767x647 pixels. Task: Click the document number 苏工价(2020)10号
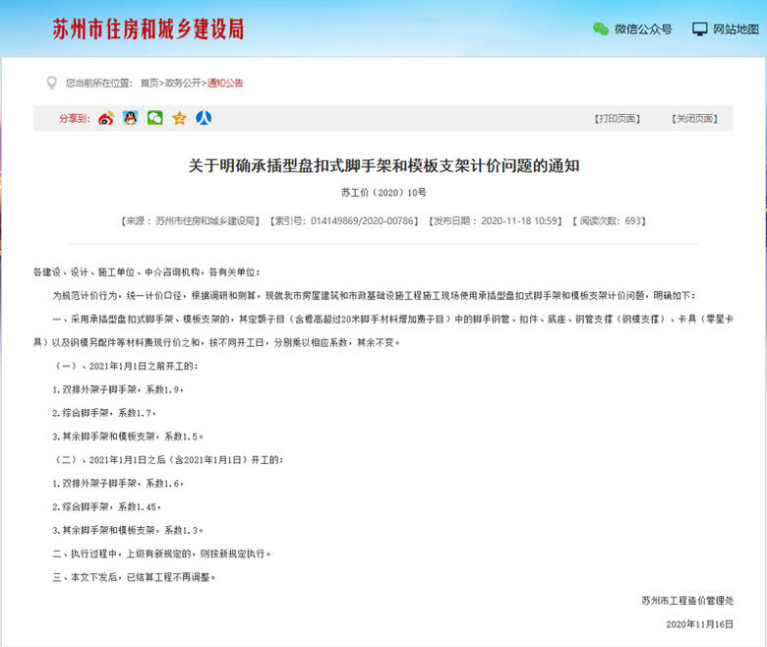tap(383, 193)
